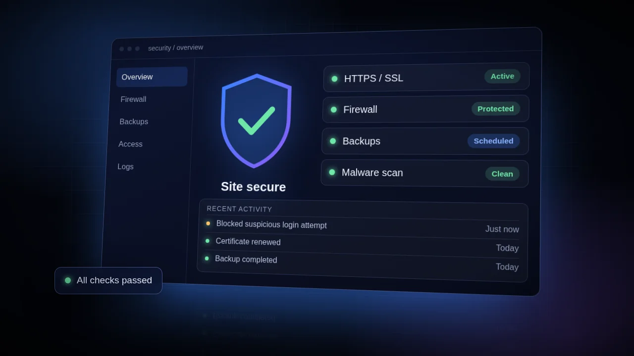The height and width of the screenshot is (356, 634).
Task: Open the Access sidebar section
Action: point(130,144)
